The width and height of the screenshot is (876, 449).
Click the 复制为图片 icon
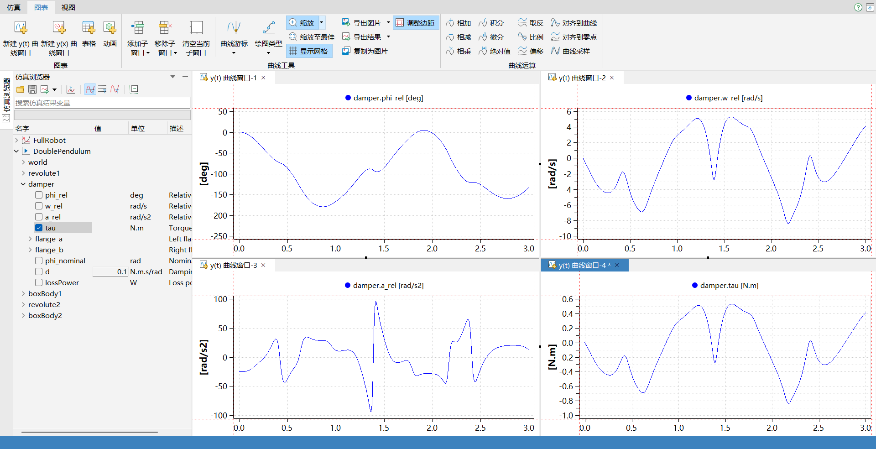346,51
